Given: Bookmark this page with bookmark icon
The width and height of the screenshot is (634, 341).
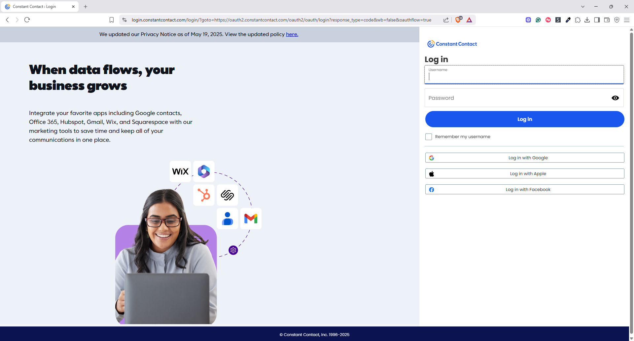Looking at the screenshot, I should pos(112,20).
